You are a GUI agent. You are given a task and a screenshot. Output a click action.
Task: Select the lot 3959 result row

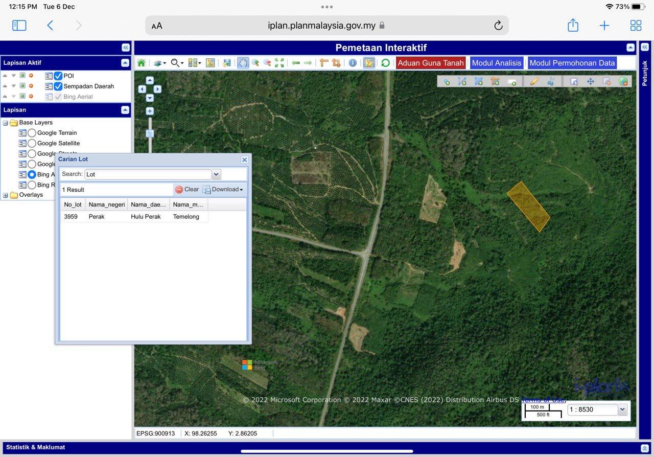click(134, 217)
